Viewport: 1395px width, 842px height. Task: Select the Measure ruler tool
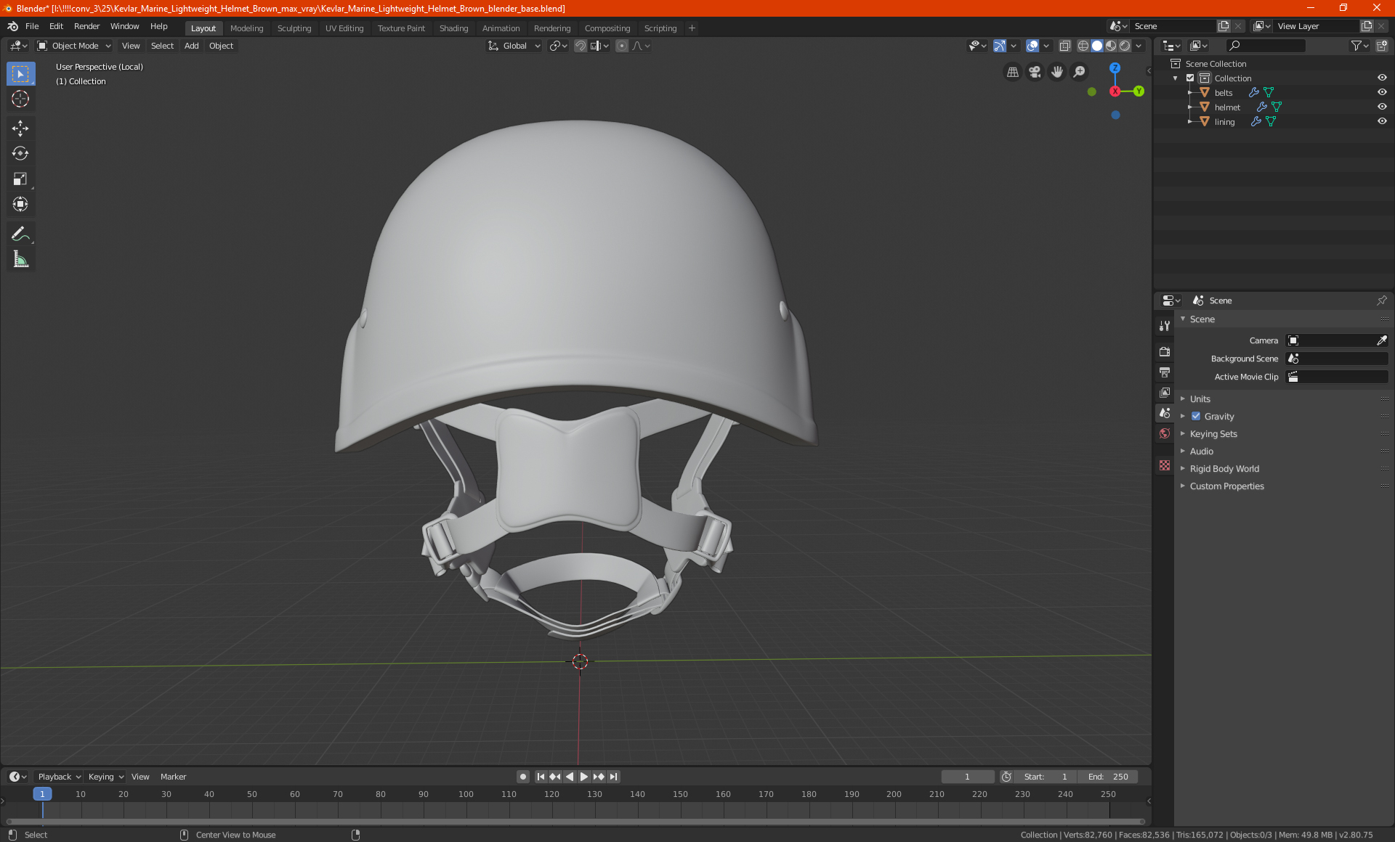[20, 259]
